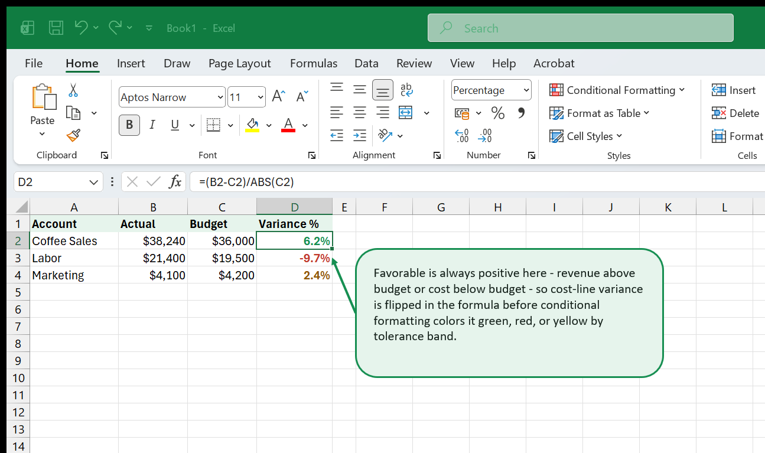Apply Percent Style
Image resolution: width=765 pixels, height=453 pixels.
coord(498,113)
